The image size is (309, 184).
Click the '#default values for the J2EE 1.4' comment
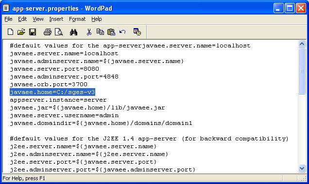[149, 138]
